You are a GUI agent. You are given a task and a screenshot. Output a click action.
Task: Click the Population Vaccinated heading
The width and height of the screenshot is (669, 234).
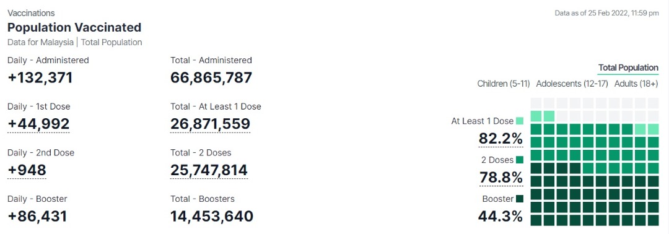pyautogui.click(x=74, y=27)
